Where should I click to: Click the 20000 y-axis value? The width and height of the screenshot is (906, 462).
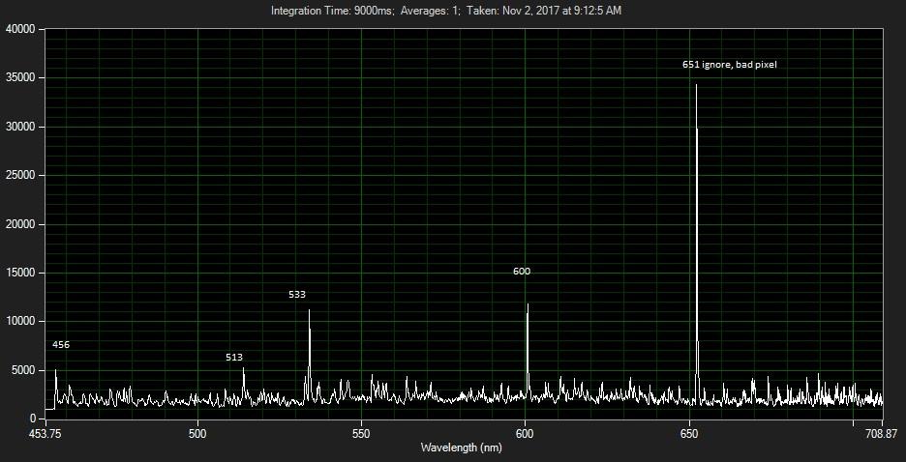click(x=20, y=224)
